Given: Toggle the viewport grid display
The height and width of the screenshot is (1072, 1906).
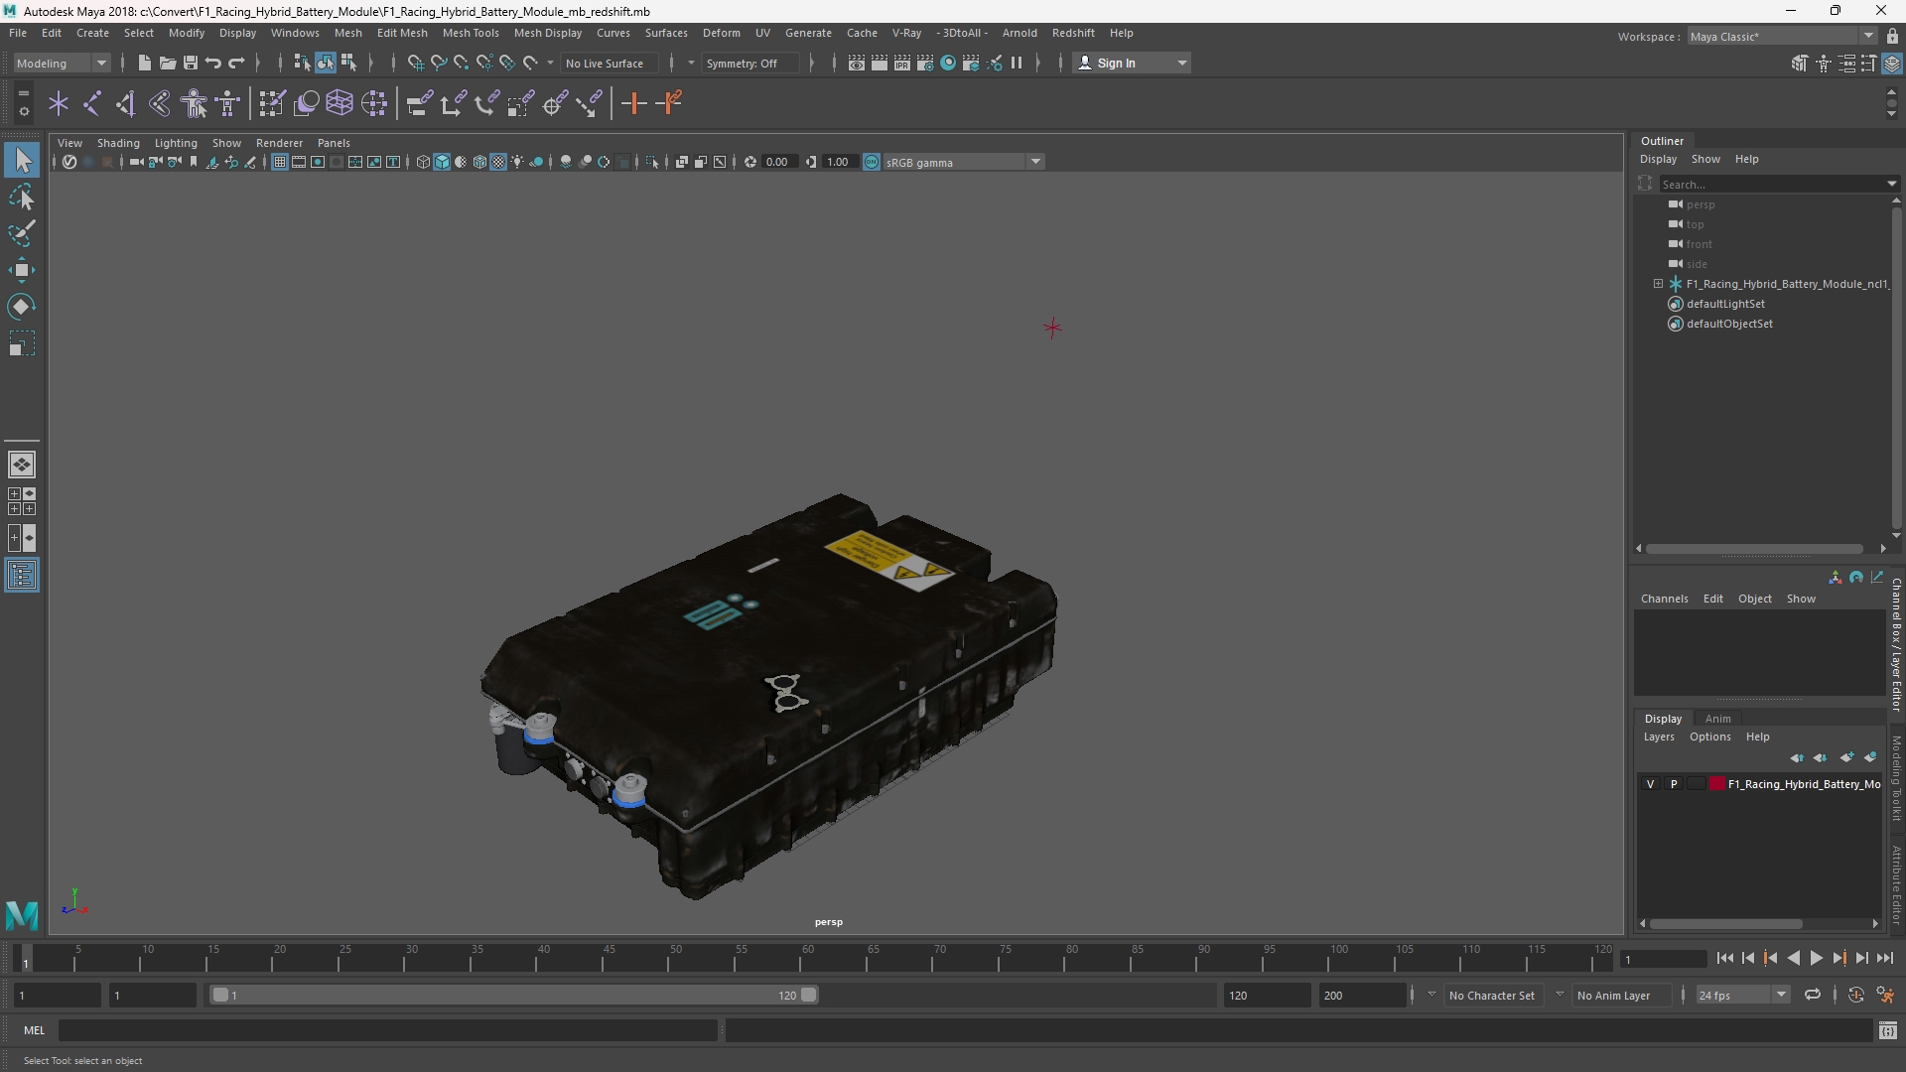Looking at the screenshot, I should click(280, 162).
